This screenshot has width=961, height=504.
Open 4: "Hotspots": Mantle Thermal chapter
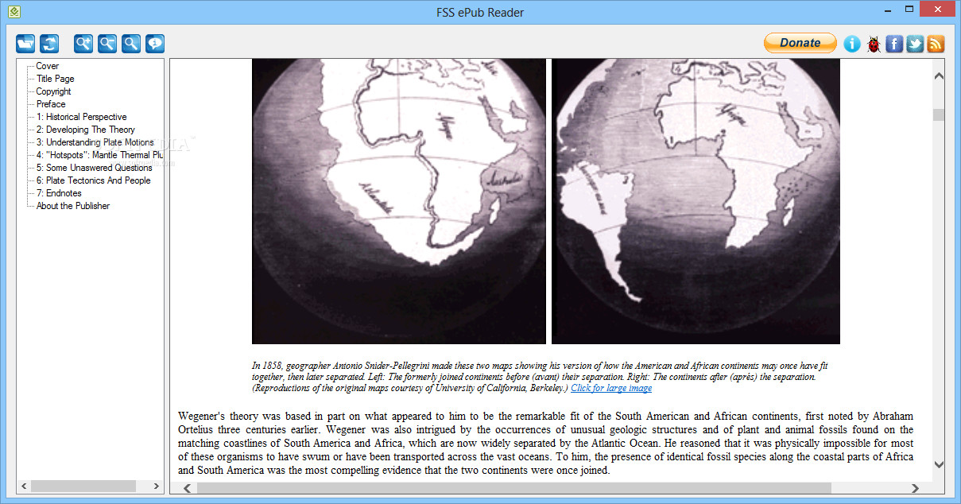coord(99,155)
